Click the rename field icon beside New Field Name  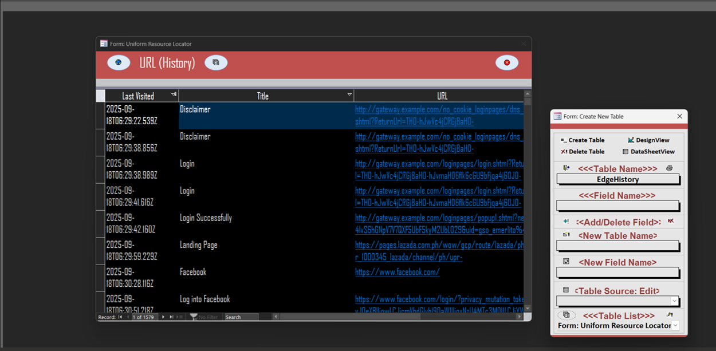click(566, 262)
